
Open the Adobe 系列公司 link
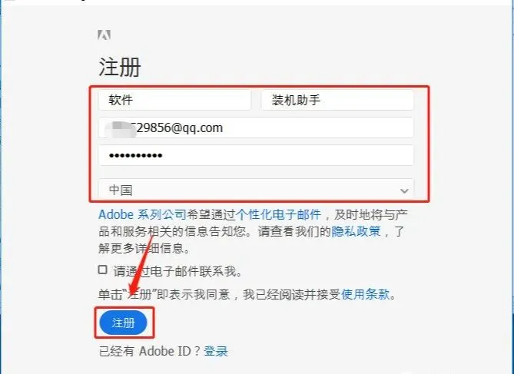pyautogui.click(x=142, y=215)
